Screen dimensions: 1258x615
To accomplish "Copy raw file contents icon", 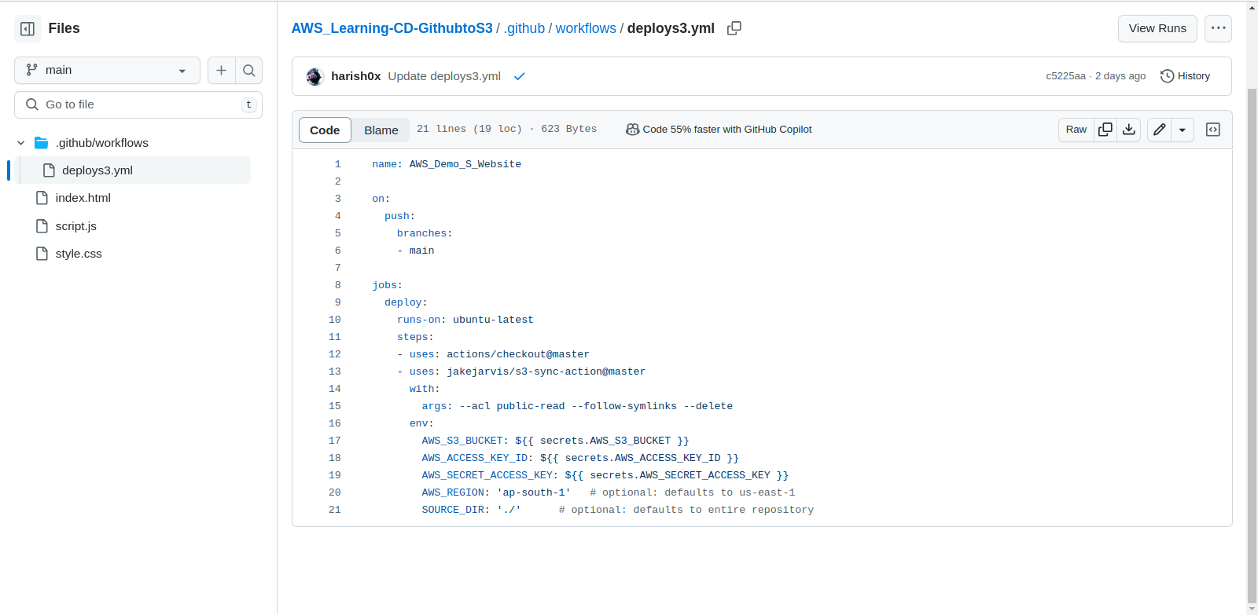I will (1105, 130).
